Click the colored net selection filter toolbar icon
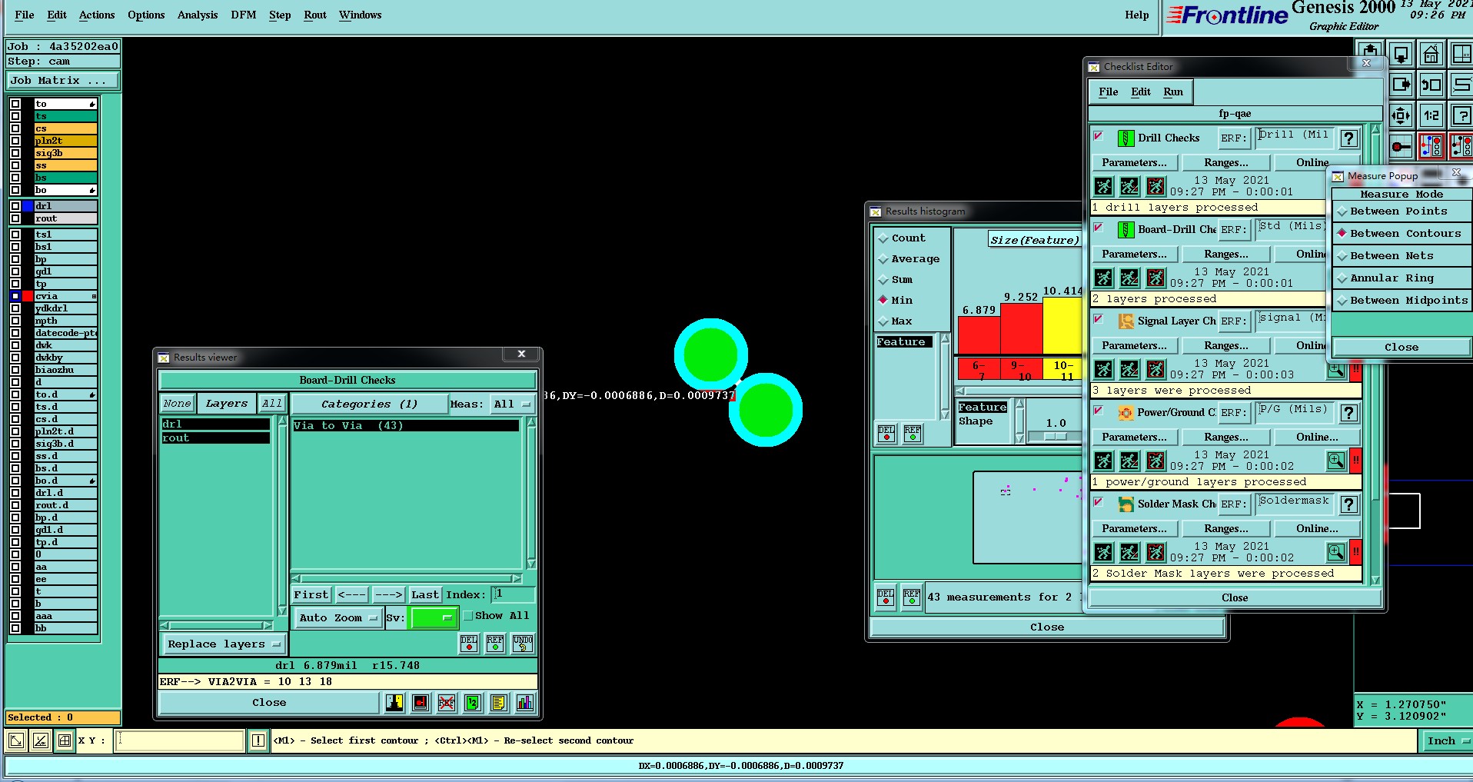Image resolution: width=1473 pixels, height=782 pixels. pos(1431,145)
